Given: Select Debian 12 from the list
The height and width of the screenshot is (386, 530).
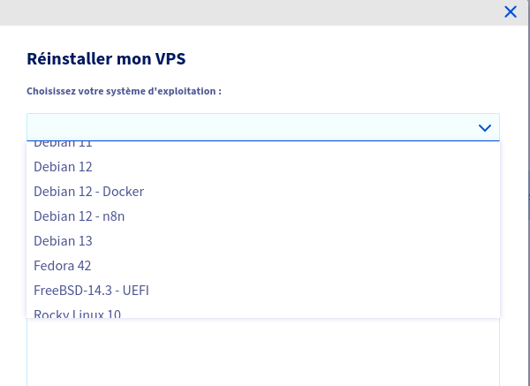Looking at the screenshot, I should point(64,166).
